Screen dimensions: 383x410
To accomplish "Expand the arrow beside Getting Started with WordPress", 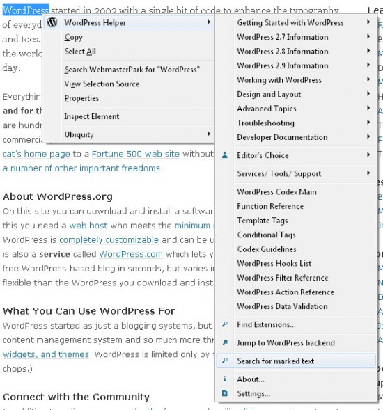I will tap(368, 22).
